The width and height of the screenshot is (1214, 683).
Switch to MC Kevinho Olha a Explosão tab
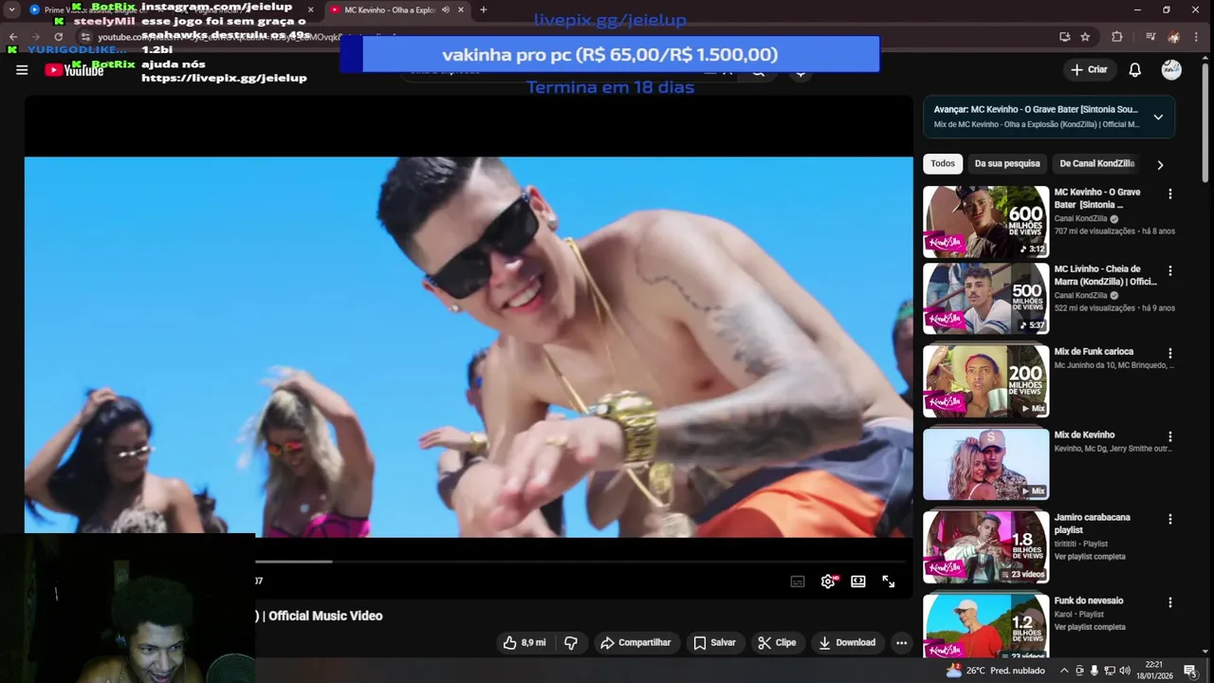[x=389, y=9]
